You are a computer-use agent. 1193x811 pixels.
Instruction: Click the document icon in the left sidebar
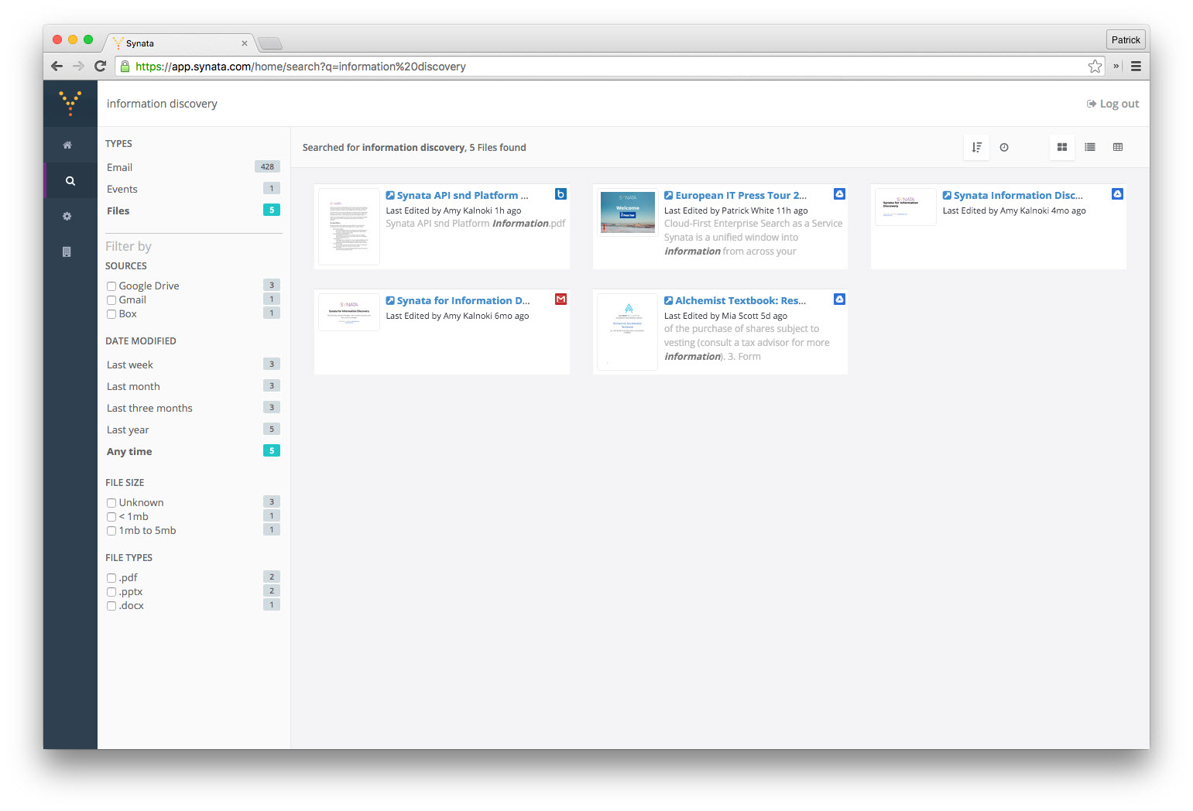click(67, 252)
